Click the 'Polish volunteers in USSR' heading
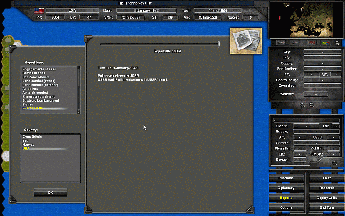This screenshot has width=345, height=216. 118,76
